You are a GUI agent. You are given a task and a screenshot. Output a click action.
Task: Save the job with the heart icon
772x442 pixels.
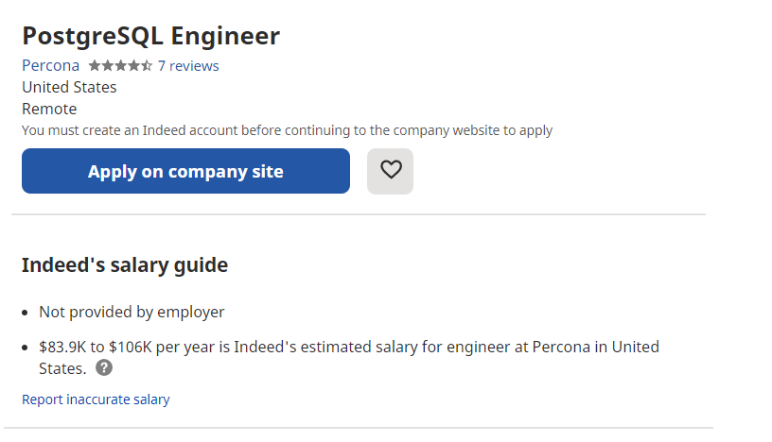pyautogui.click(x=390, y=171)
